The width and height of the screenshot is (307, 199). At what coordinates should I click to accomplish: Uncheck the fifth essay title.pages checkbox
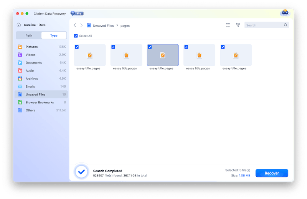[223, 47]
